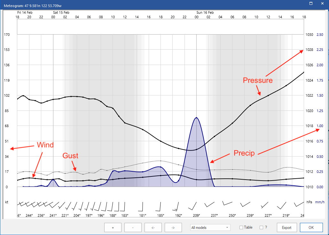Open the All models dropdown
Screen dimensions: 329x235
pyautogui.click(x=210, y=227)
